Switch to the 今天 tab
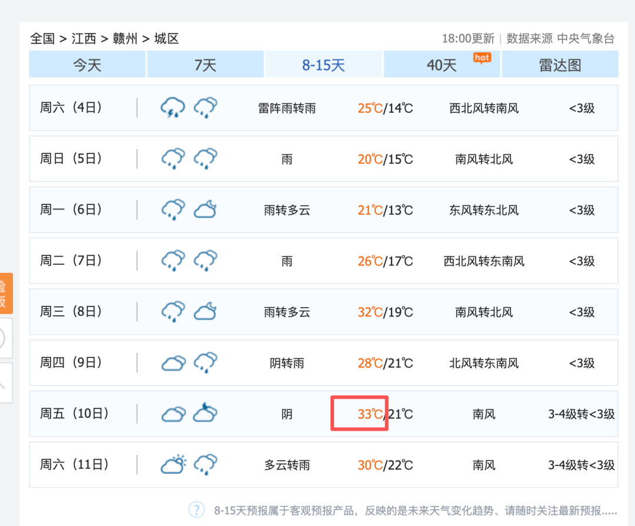Image resolution: width=635 pixels, height=526 pixels. [x=87, y=65]
